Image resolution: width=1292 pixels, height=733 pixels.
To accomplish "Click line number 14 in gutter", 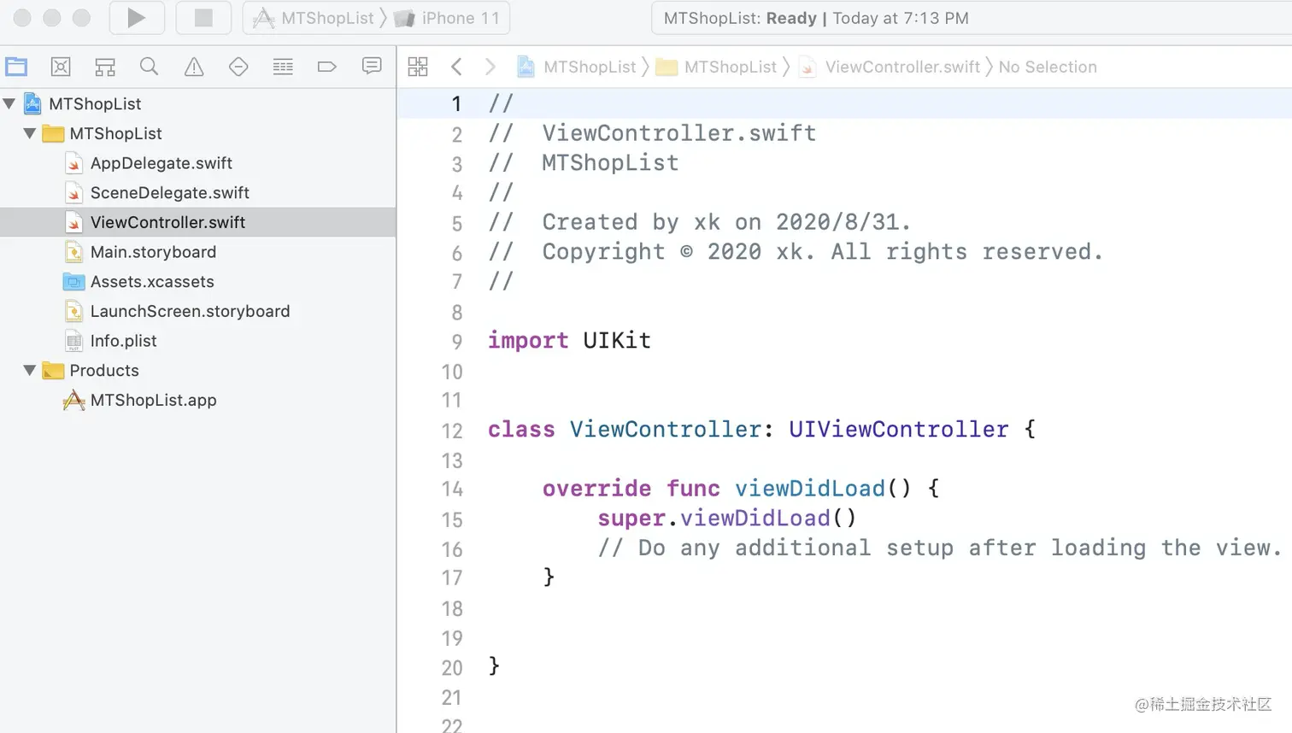I will [x=452, y=490].
